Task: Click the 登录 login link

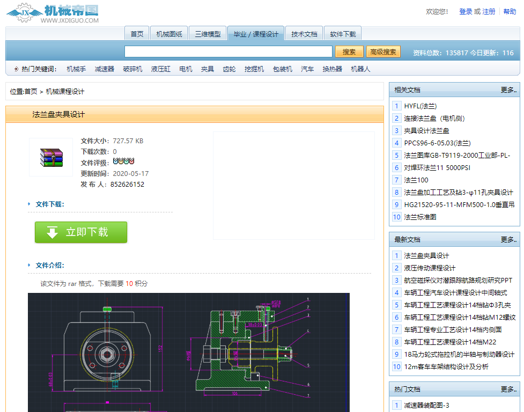Action: point(466,11)
